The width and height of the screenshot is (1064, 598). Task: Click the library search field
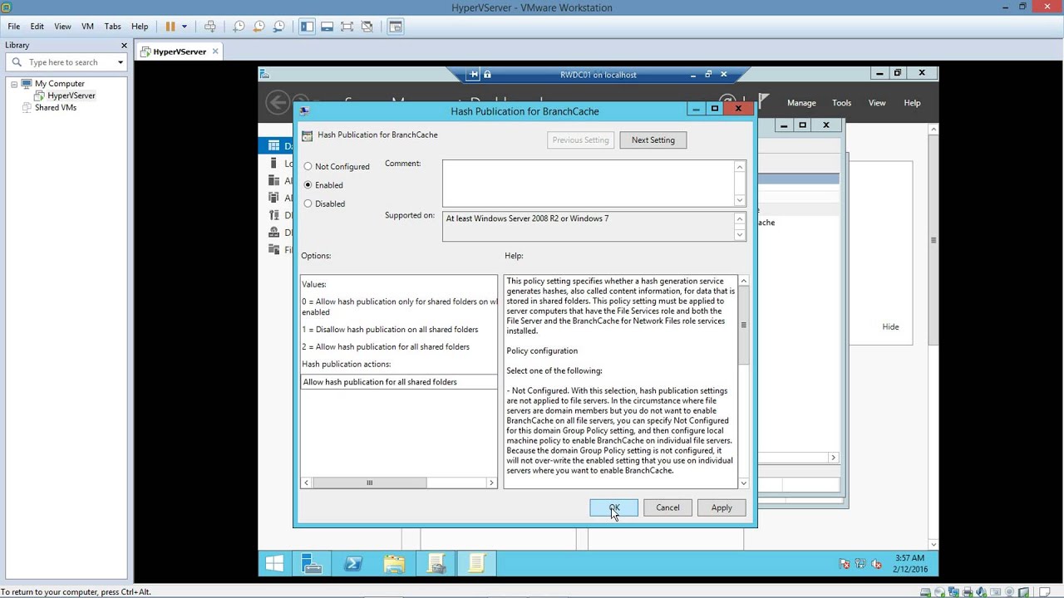point(66,62)
